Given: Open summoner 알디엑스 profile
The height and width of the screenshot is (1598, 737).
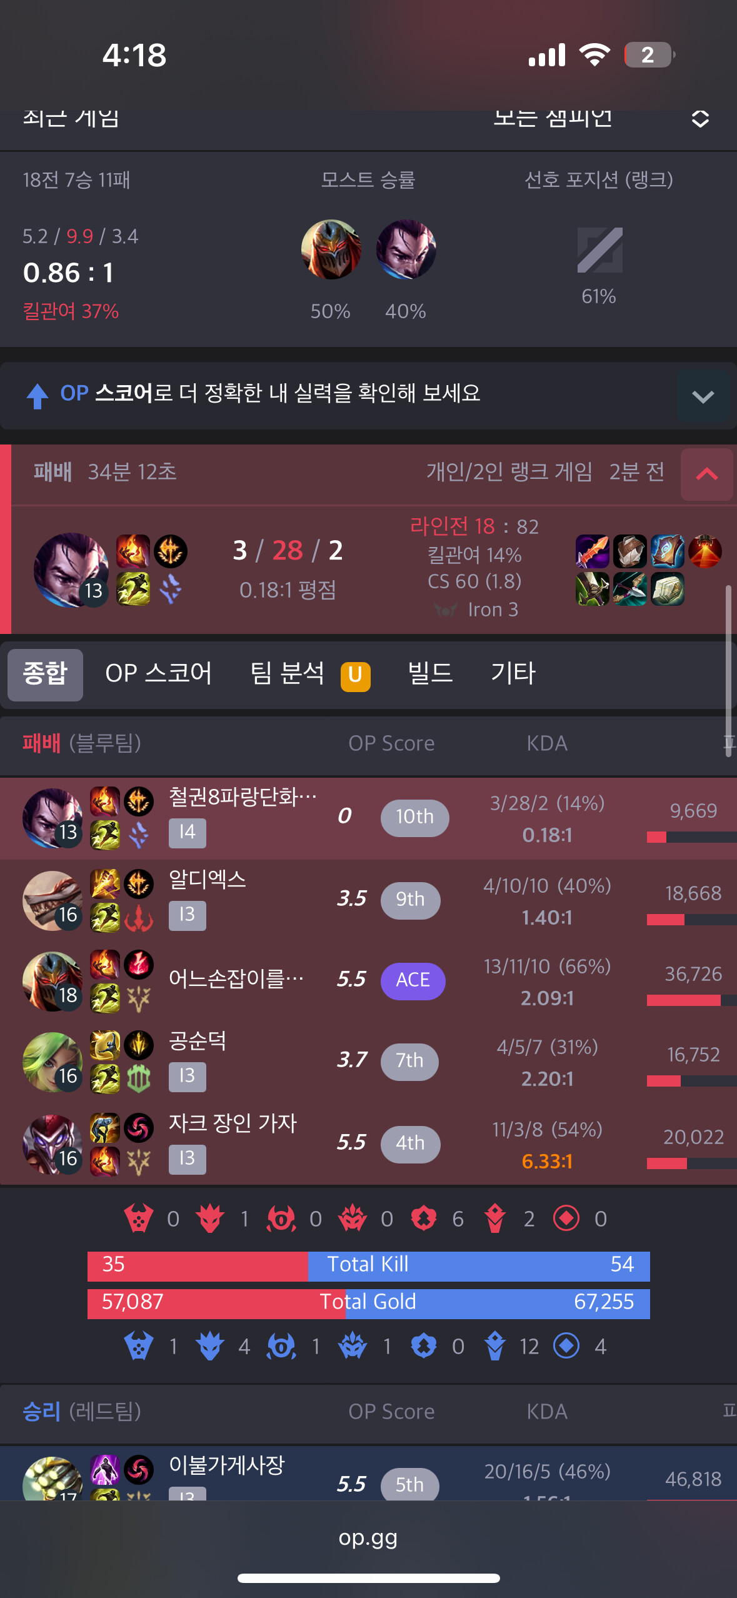Looking at the screenshot, I should [x=208, y=880].
